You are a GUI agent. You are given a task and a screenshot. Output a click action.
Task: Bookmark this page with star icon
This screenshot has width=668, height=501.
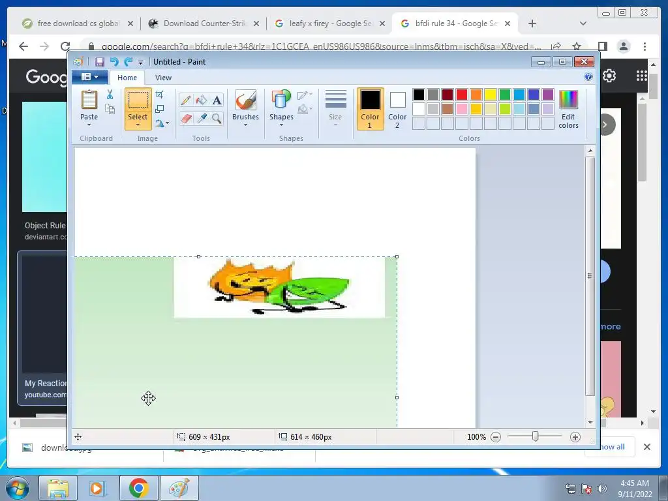pyautogui.click(x=577, y=46)
